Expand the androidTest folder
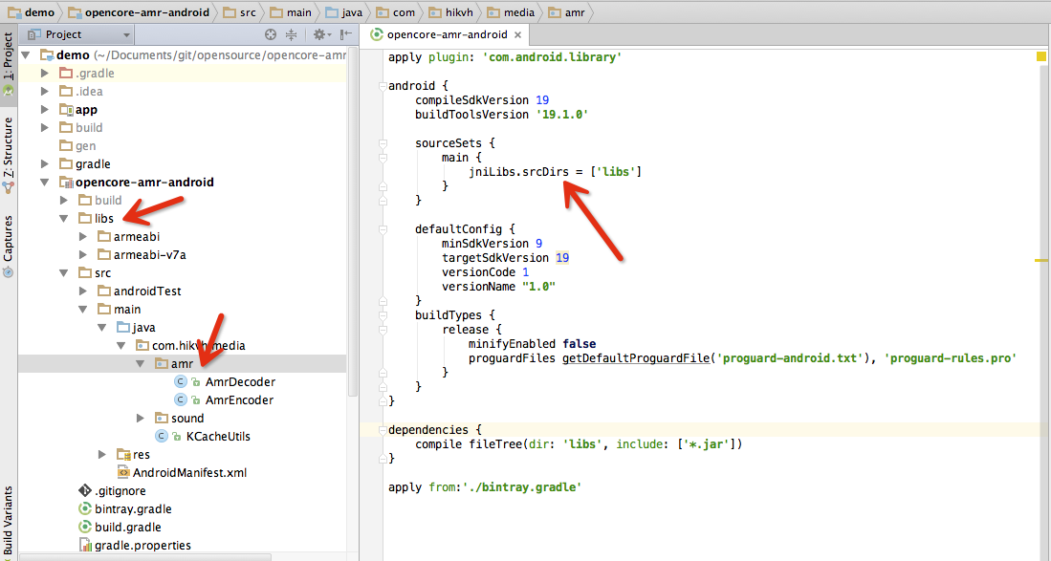The image size is (1051, 561). (83, 291)
